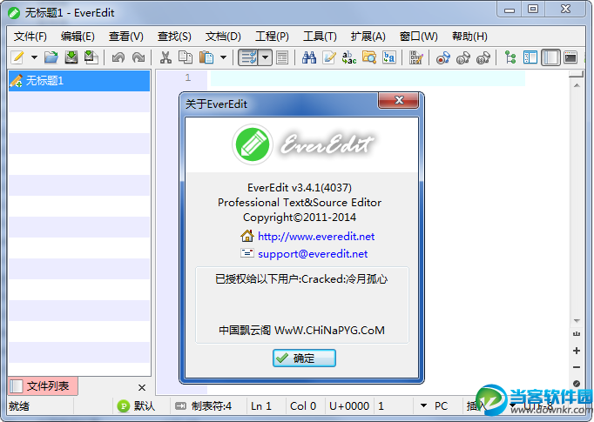Viewport: 594px width, 422px height.
Task: Click into the first editor line
Action: tap(368, 78)
